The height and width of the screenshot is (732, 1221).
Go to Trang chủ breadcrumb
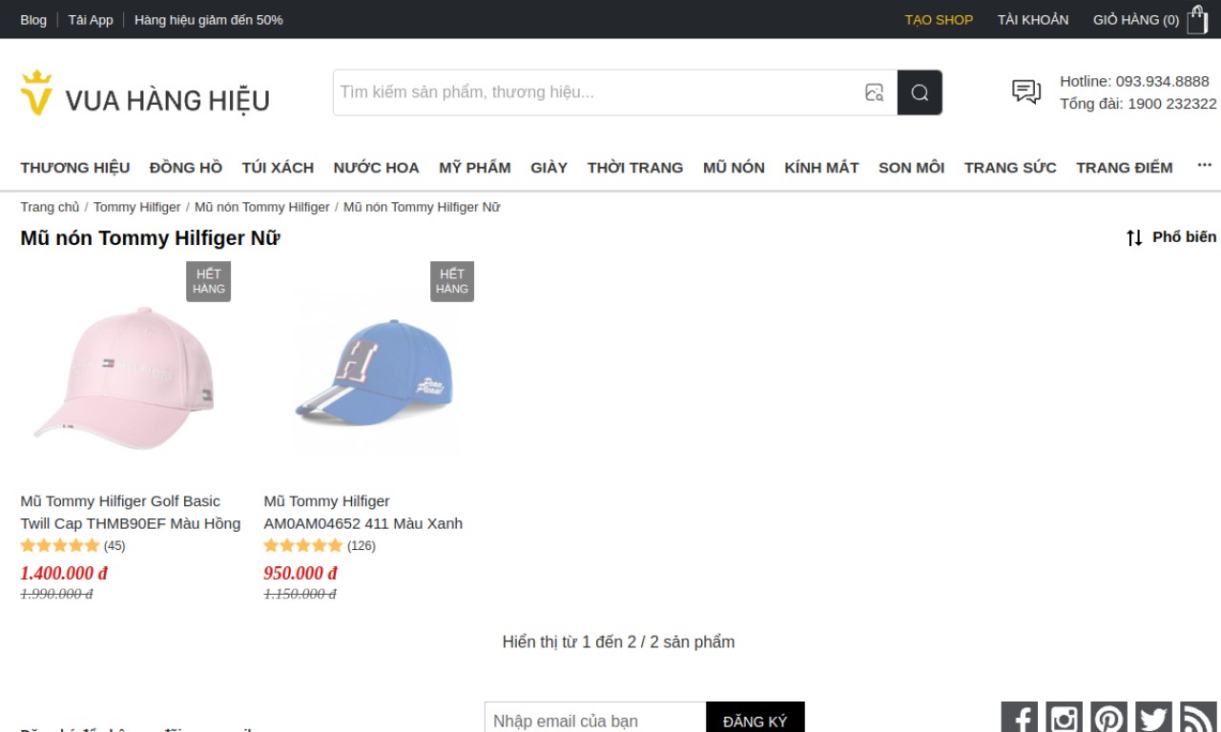click(x=50, y=207)
